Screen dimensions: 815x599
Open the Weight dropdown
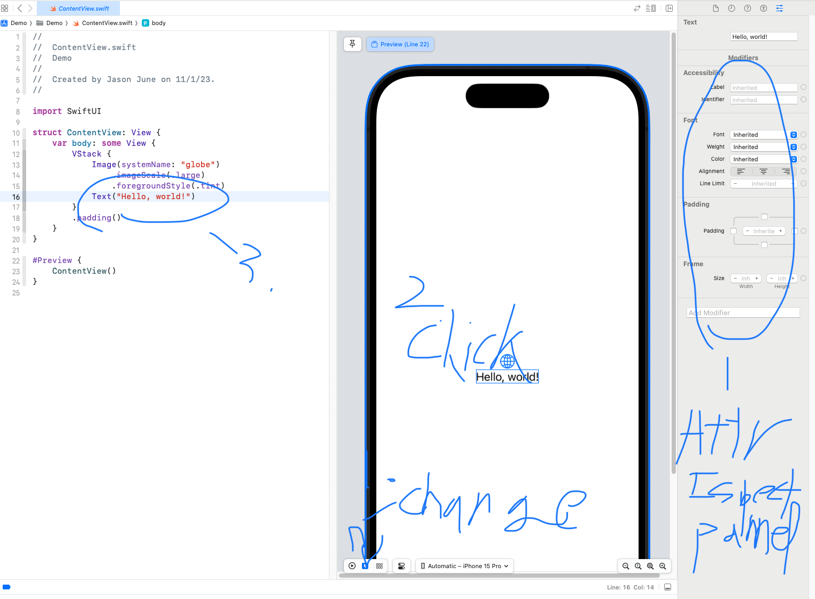763,146
